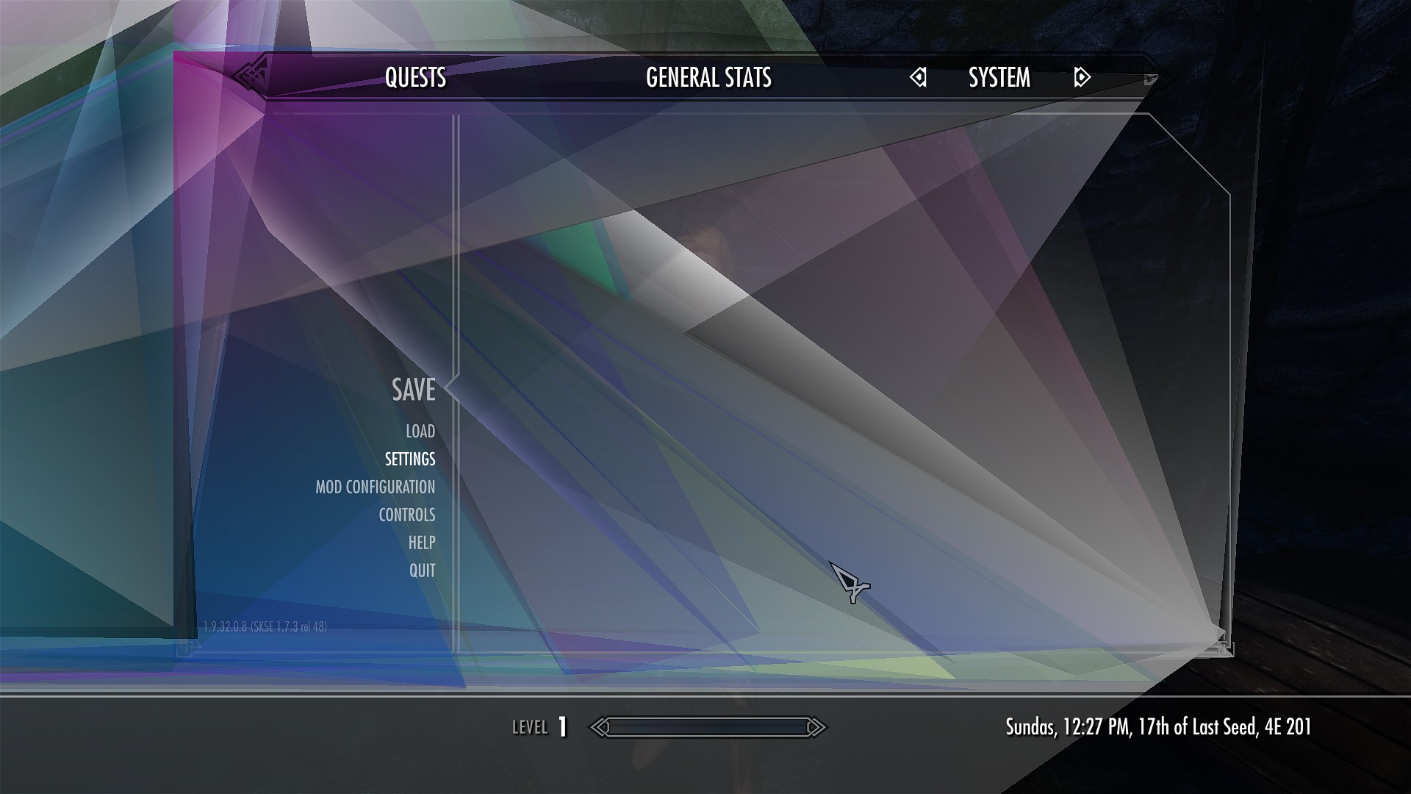Screen dimensions: 1411x794
Task: Open the HELP entry
Action: 422,543
